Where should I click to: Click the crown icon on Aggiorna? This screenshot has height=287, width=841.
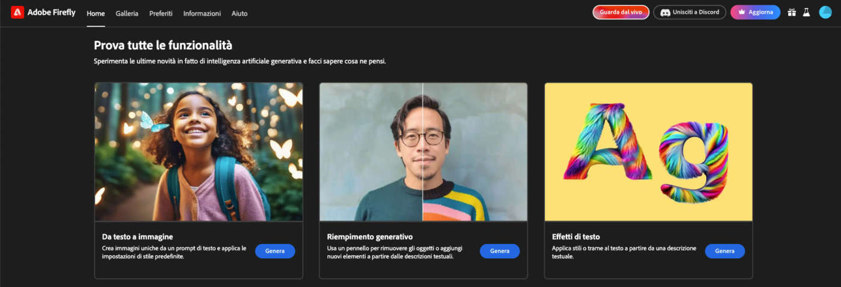(742, 12)
